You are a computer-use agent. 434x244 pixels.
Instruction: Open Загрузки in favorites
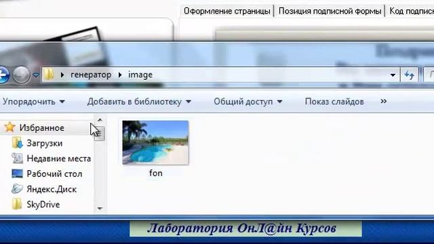point(44,143)
